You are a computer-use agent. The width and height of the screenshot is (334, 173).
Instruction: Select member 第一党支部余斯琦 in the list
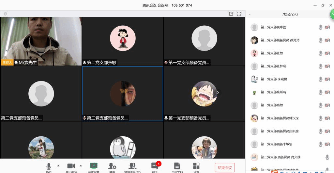tap(273, 92)
